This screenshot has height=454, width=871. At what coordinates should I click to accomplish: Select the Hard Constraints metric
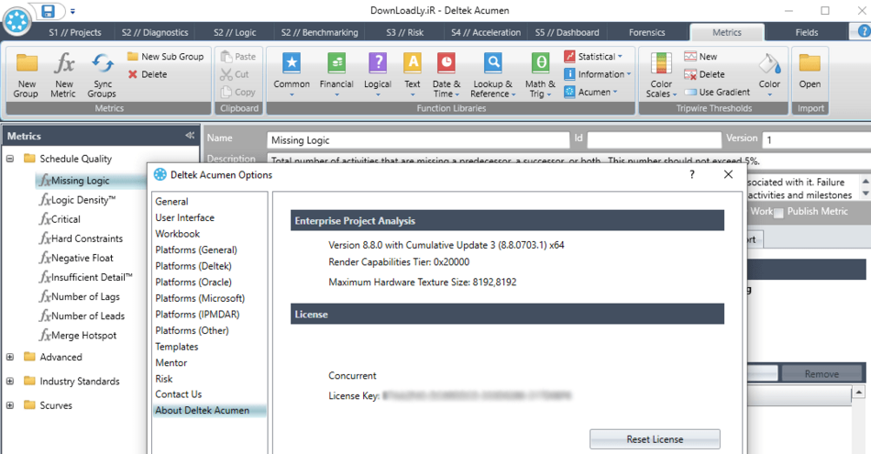(x=81, y=238)
